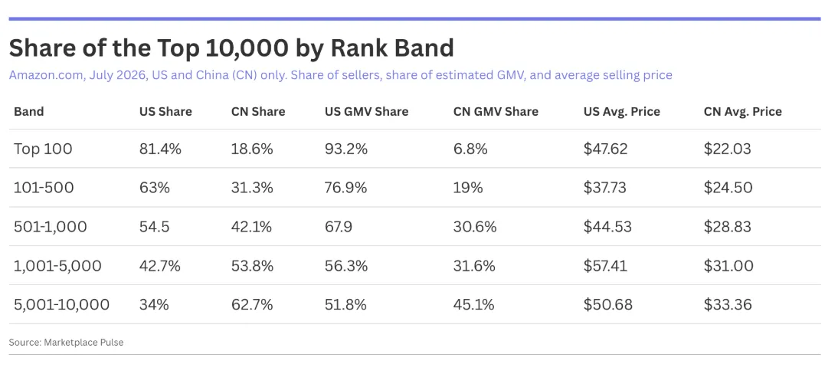838x374 pixels.
Task: Click the 45.1% CN GMV Share cell
Action: [x=474, y=305]
